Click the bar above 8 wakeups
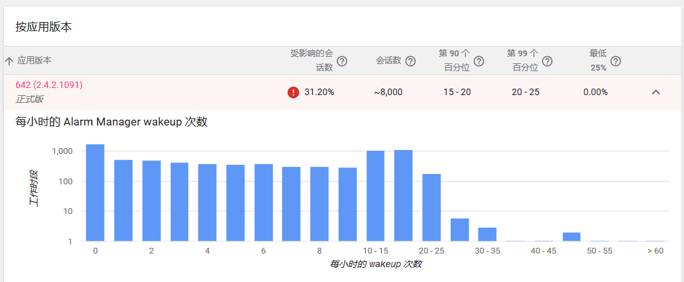Viewport: 684px width, 282px height. (x=319, y=204)
